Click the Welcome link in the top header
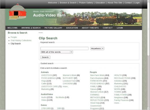150x110 pixels. tap(52, 3)
